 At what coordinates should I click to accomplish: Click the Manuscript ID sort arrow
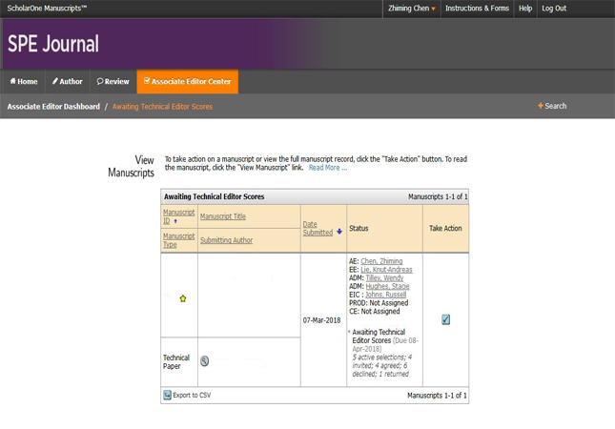click(175, 221)
